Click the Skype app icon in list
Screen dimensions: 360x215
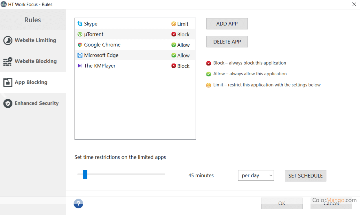point(80,24)
